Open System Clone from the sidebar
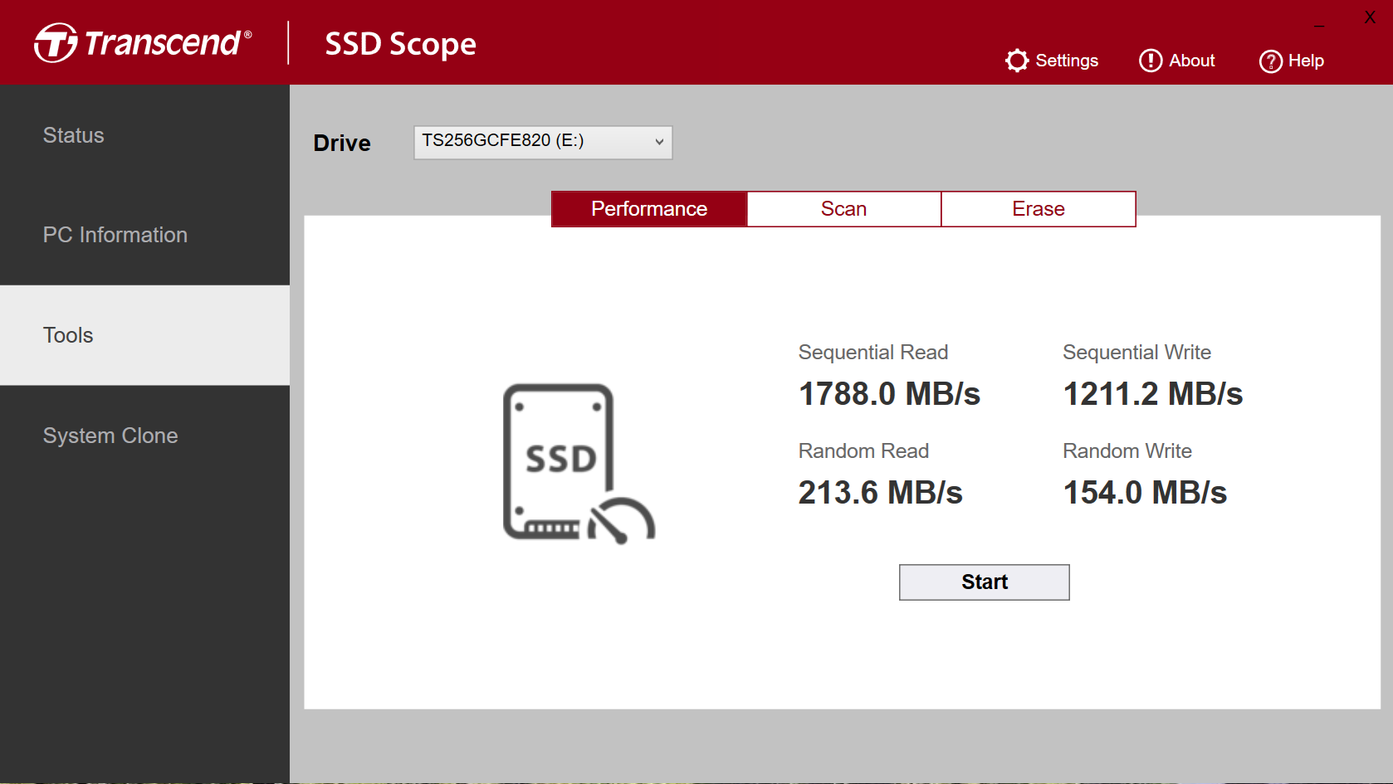 pyautogui.click(x=110, y=436)
